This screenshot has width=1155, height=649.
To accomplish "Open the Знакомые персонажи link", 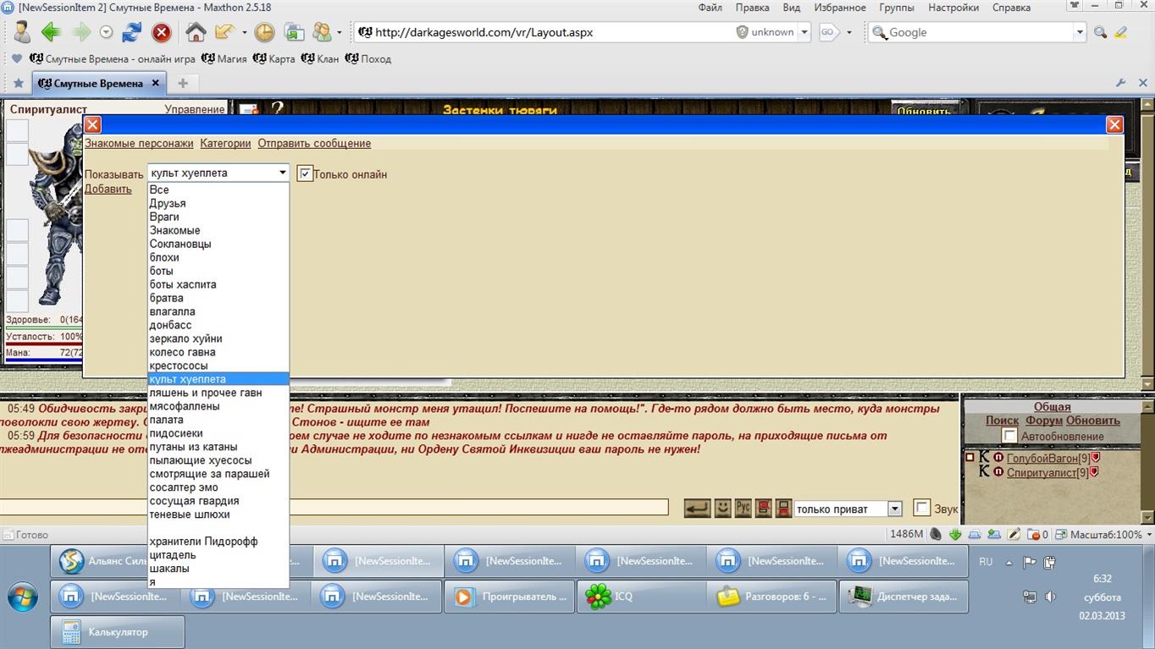I will [139, 143].
